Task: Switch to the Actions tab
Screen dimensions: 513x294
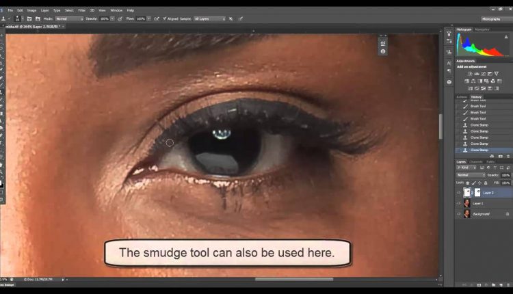Action: tap(462, 97)
